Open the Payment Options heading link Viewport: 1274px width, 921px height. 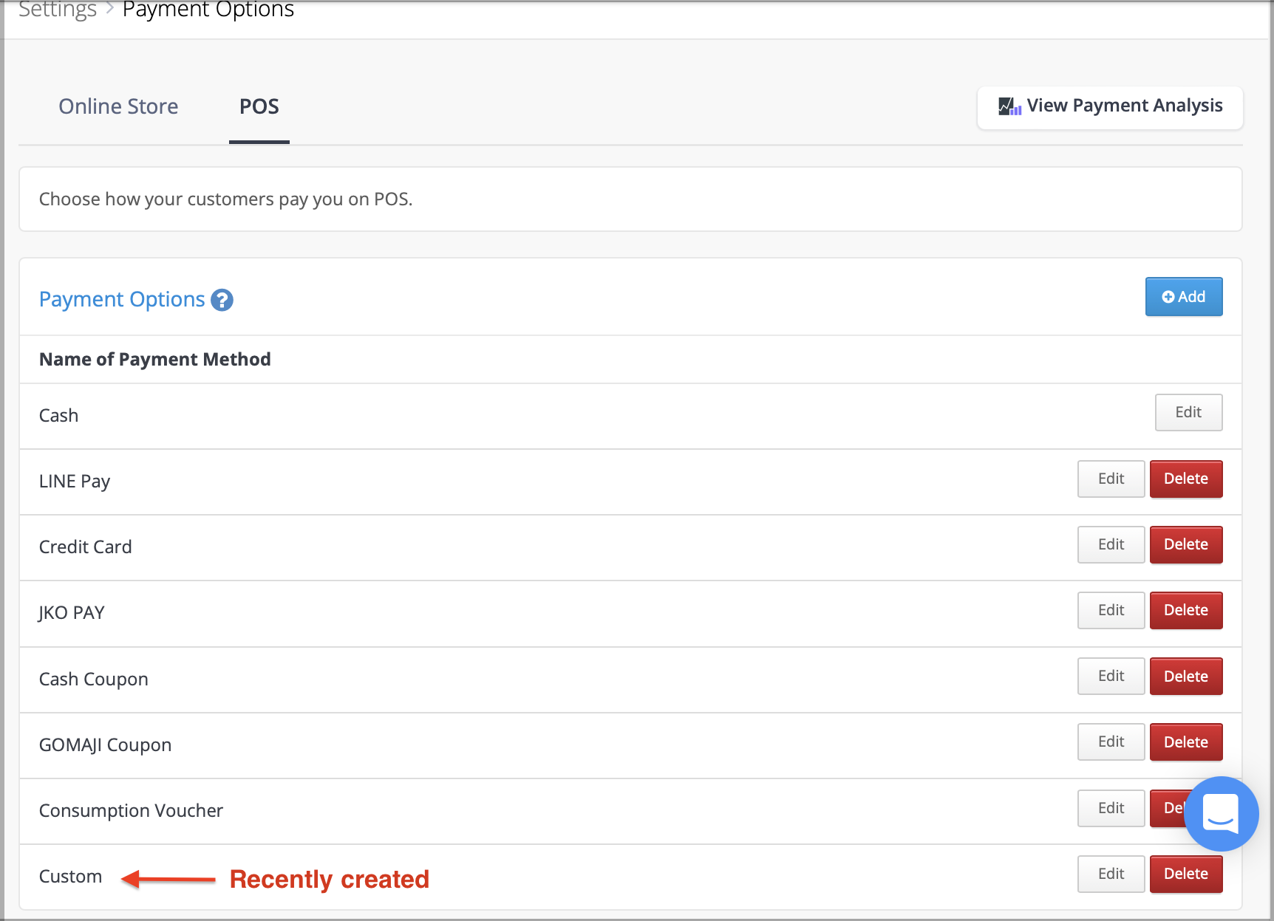pos(122,299)
